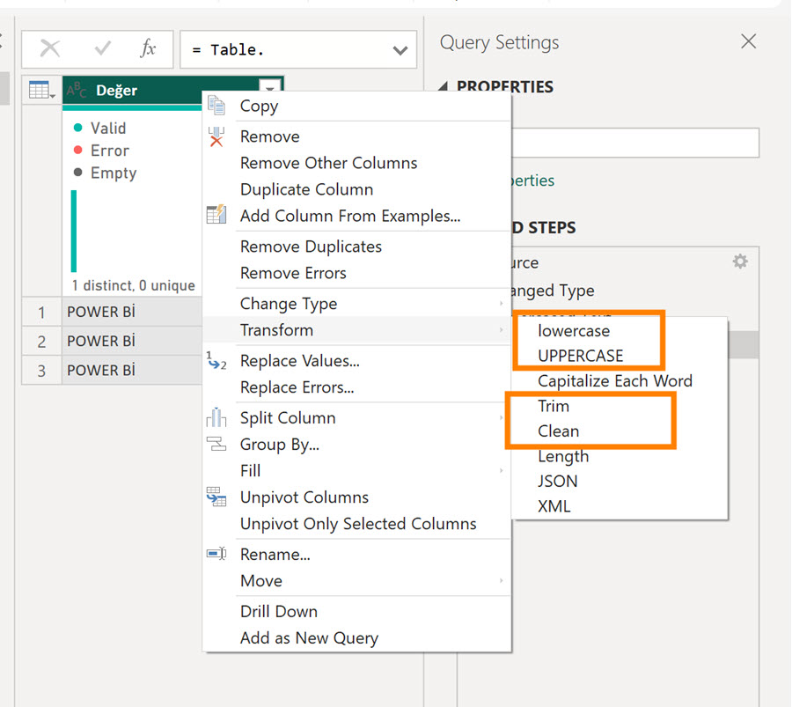The width and height of the screenshot is (792, 707).
Task: Expand the formula bar dropdown chevron
Action: 400,50
